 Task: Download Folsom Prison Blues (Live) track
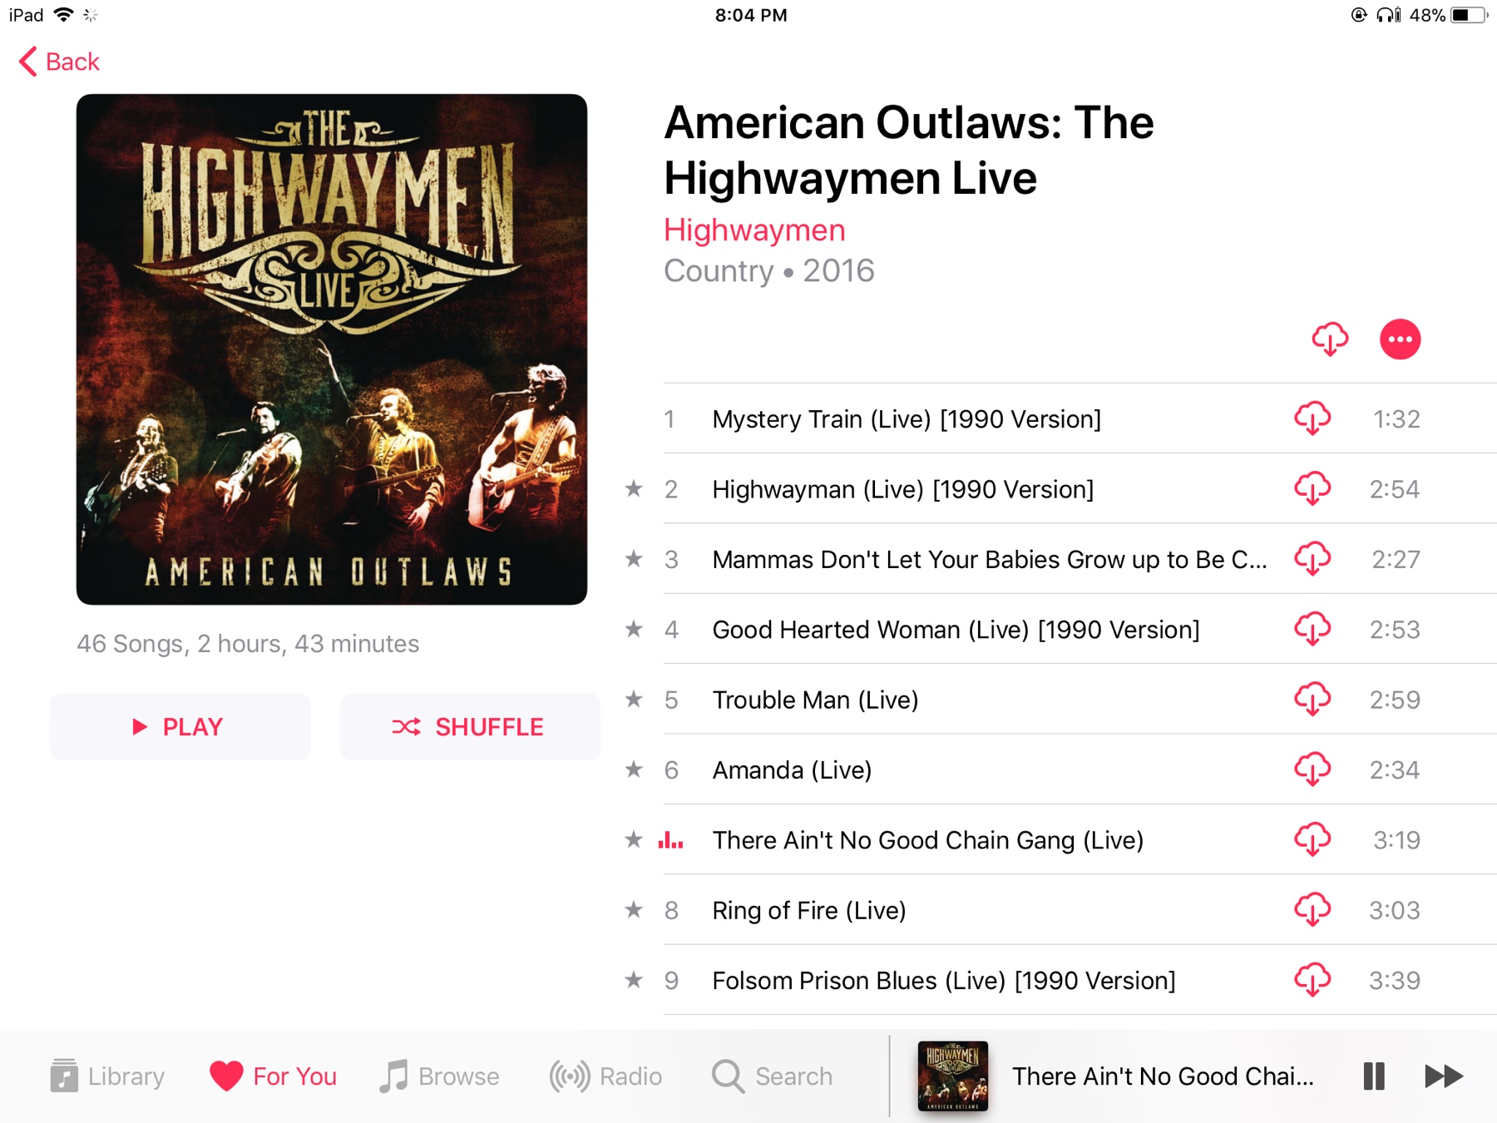[1312, 980]
